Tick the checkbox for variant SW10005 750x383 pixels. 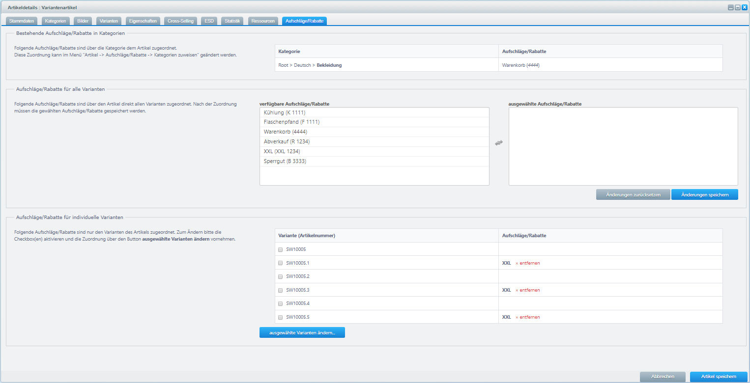281,249
